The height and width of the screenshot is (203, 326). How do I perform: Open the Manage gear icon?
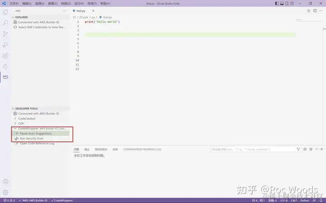[5, 192]
